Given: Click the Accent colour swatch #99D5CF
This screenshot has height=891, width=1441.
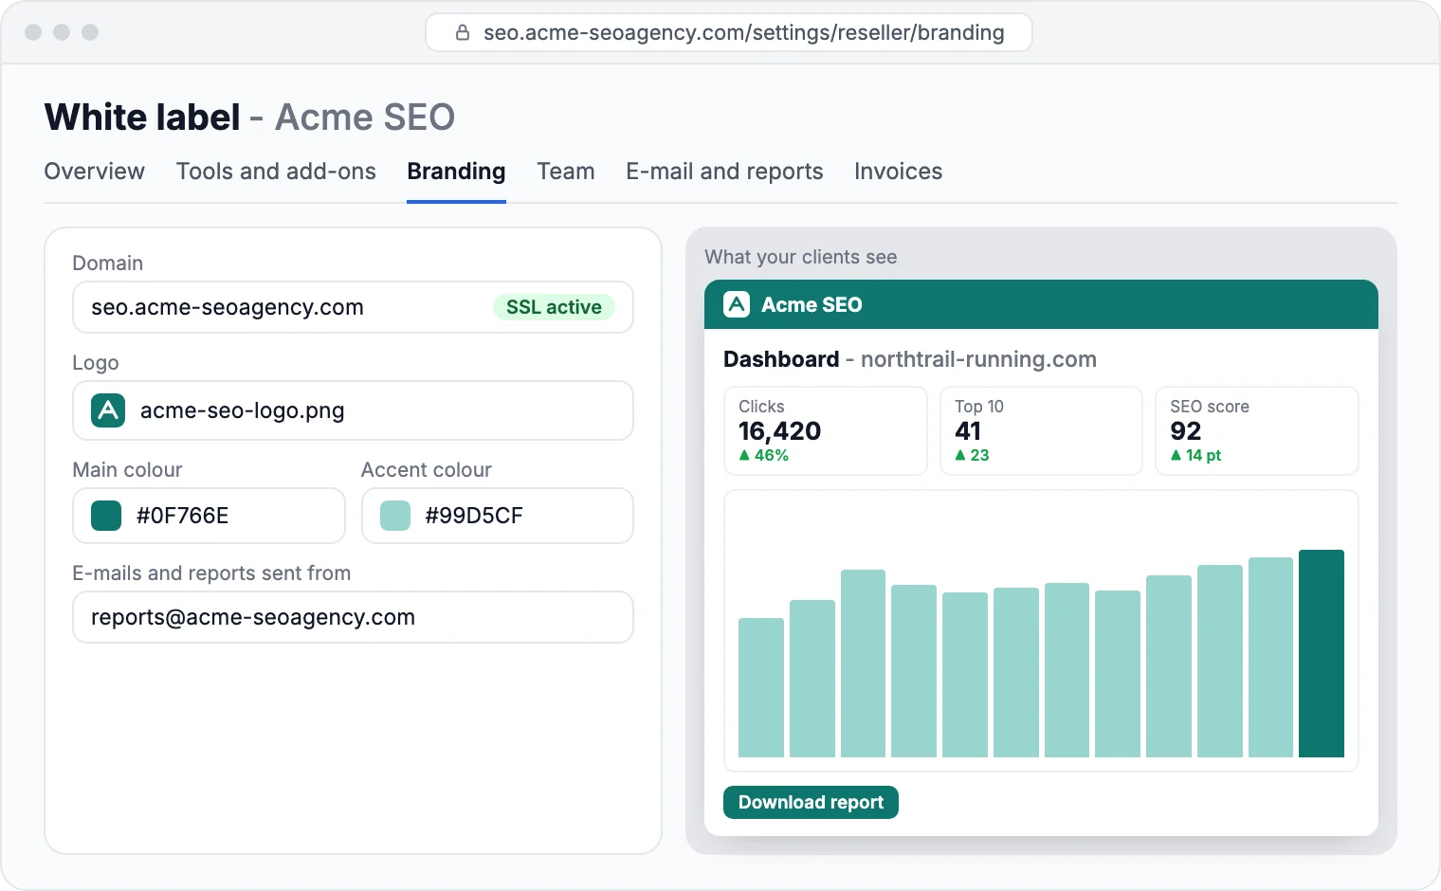Looking at the screenshot, I should pos(395,516).
